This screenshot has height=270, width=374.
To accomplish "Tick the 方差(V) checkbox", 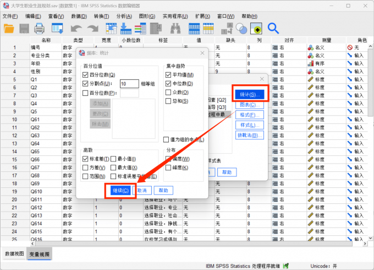I will point(85,168).
